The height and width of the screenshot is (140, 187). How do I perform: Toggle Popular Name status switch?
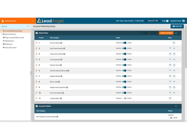point(124,65)
